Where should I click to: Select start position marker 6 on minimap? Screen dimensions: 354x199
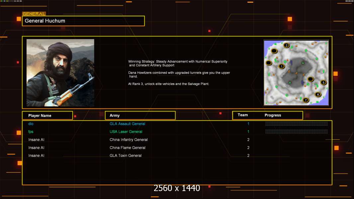point(318,95)
